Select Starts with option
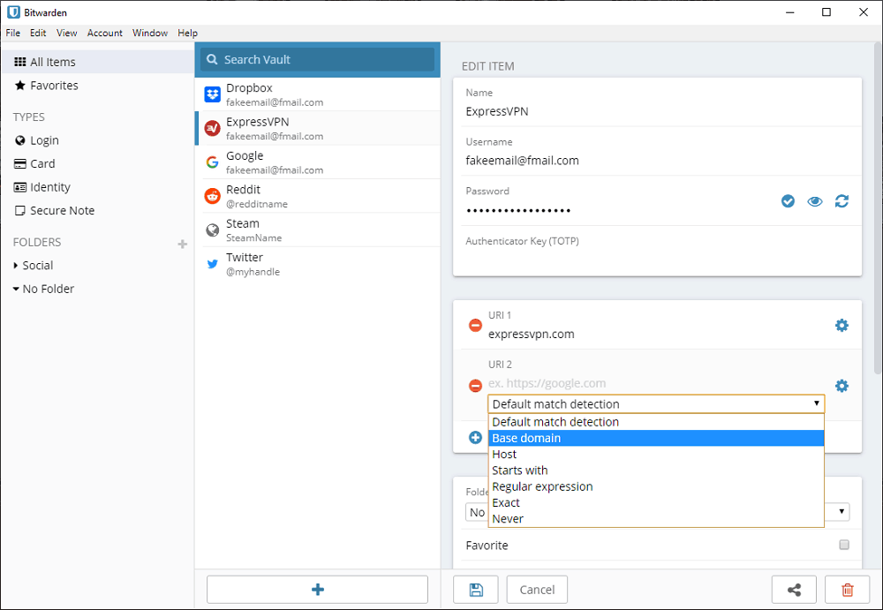Image resolution: width=883 pixels, height=610 pixels. click(x=656, y=471)
